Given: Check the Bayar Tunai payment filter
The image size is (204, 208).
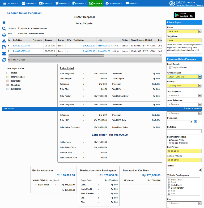Looking at the screenshot, I should tap(169, 180).
